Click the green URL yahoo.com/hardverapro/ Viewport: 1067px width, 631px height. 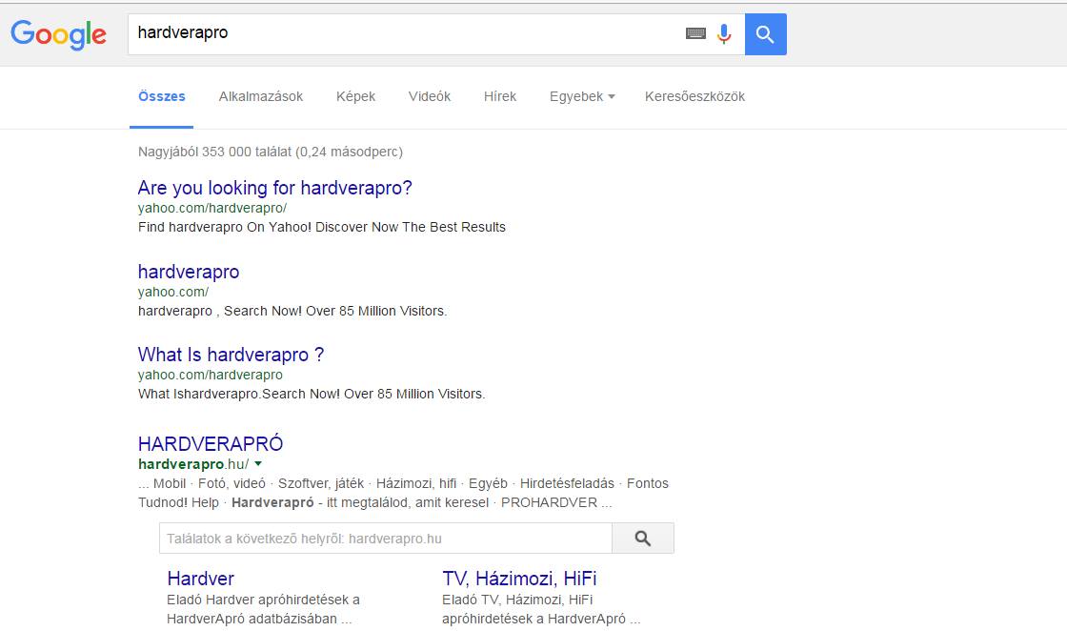(212, 209)
